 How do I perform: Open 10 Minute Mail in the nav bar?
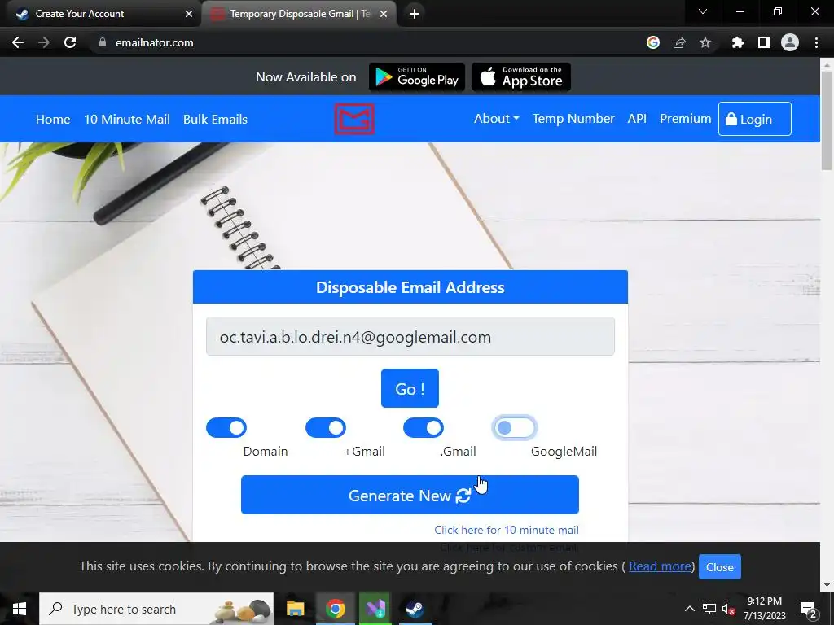coord(127,119)
